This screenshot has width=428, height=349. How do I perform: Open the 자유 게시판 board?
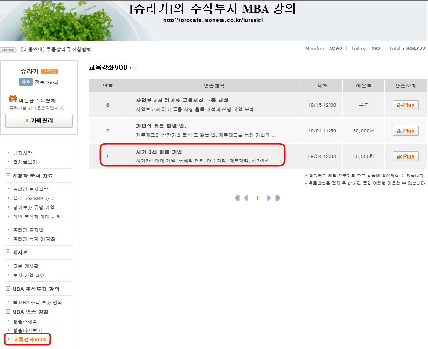(26, 266)
